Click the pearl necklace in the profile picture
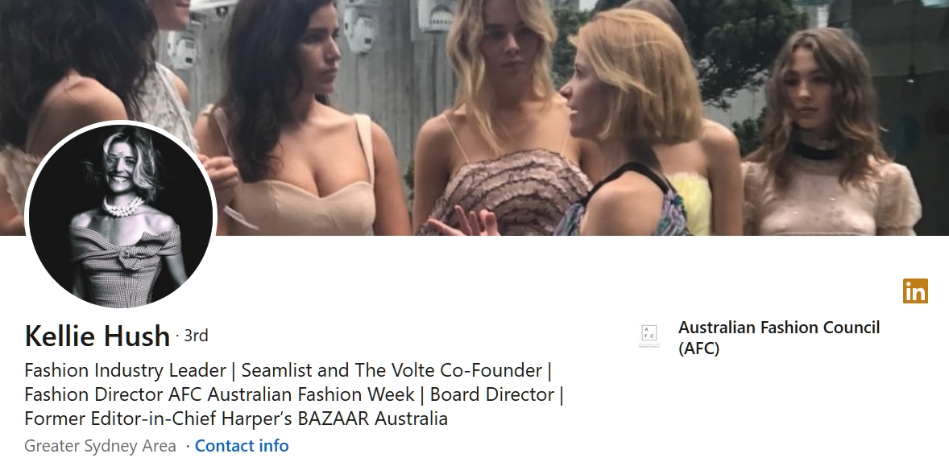 123,207
